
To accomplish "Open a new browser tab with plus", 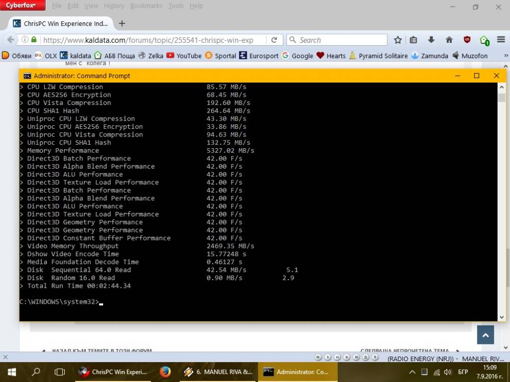I will click(122, 23).
